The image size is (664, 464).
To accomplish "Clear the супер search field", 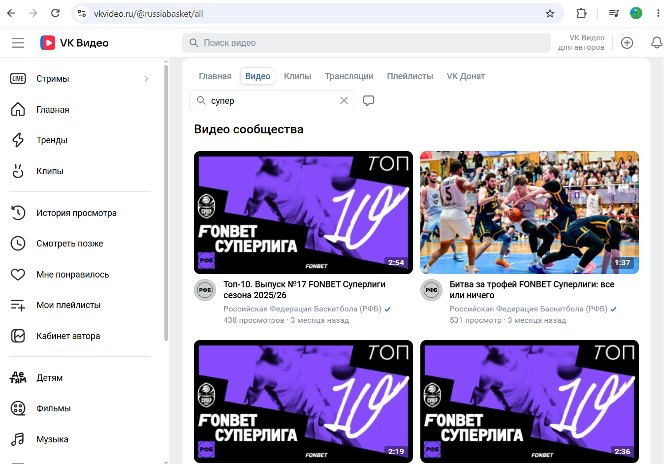I will pyautogui.click(x=344, y=100).
